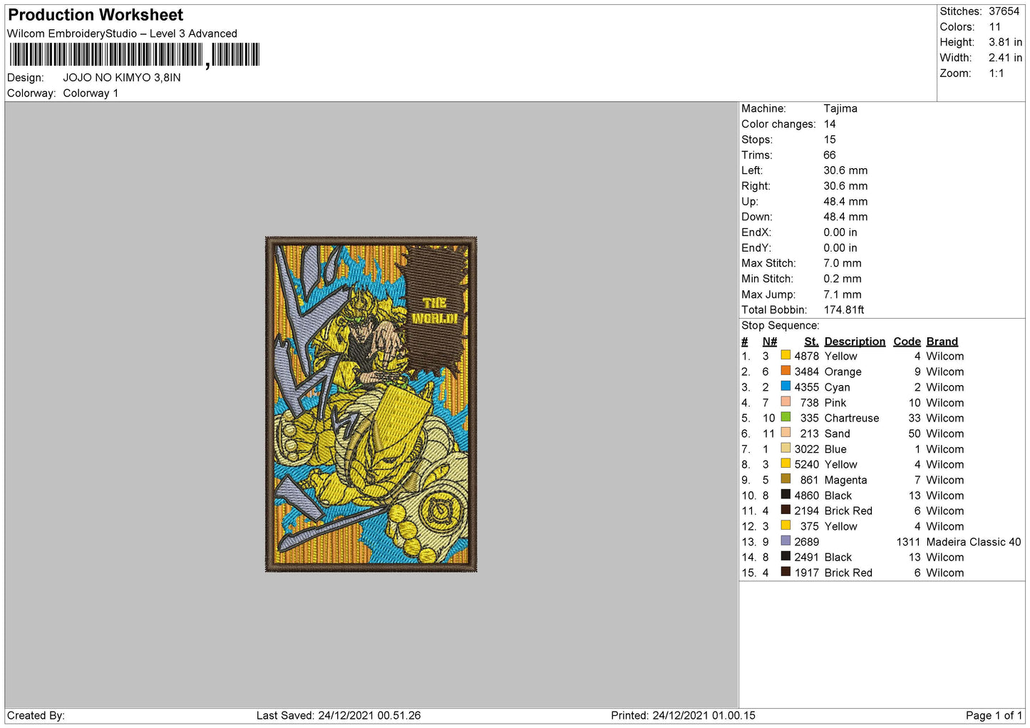The width and height of the screenshot is (1030, 728).
Task: Click the embroidery design preview image
Action: point(371,404)
